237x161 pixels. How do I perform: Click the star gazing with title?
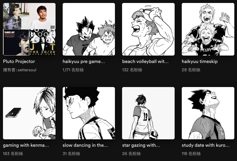[x=141, y=145]
